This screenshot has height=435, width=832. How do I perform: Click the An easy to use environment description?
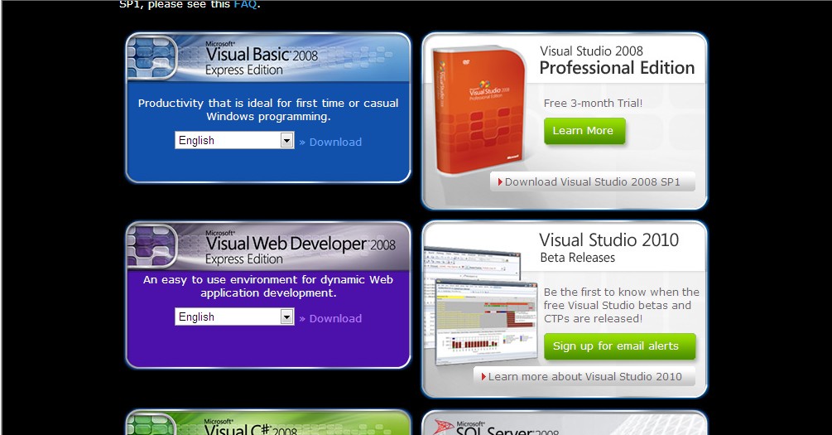(268, 287)
